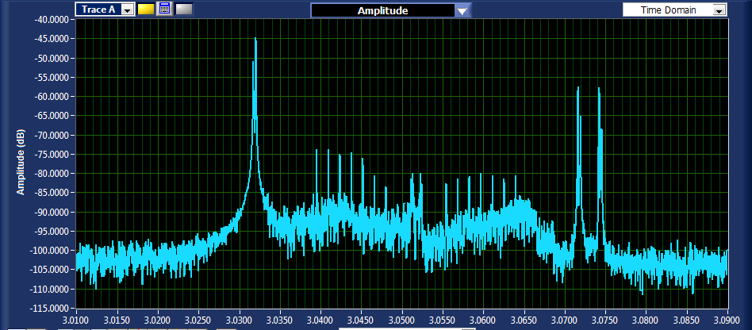Click the tallest peak tip near 3.0320
The height and width of the screenshot is (330, 752).
[255, 38]
